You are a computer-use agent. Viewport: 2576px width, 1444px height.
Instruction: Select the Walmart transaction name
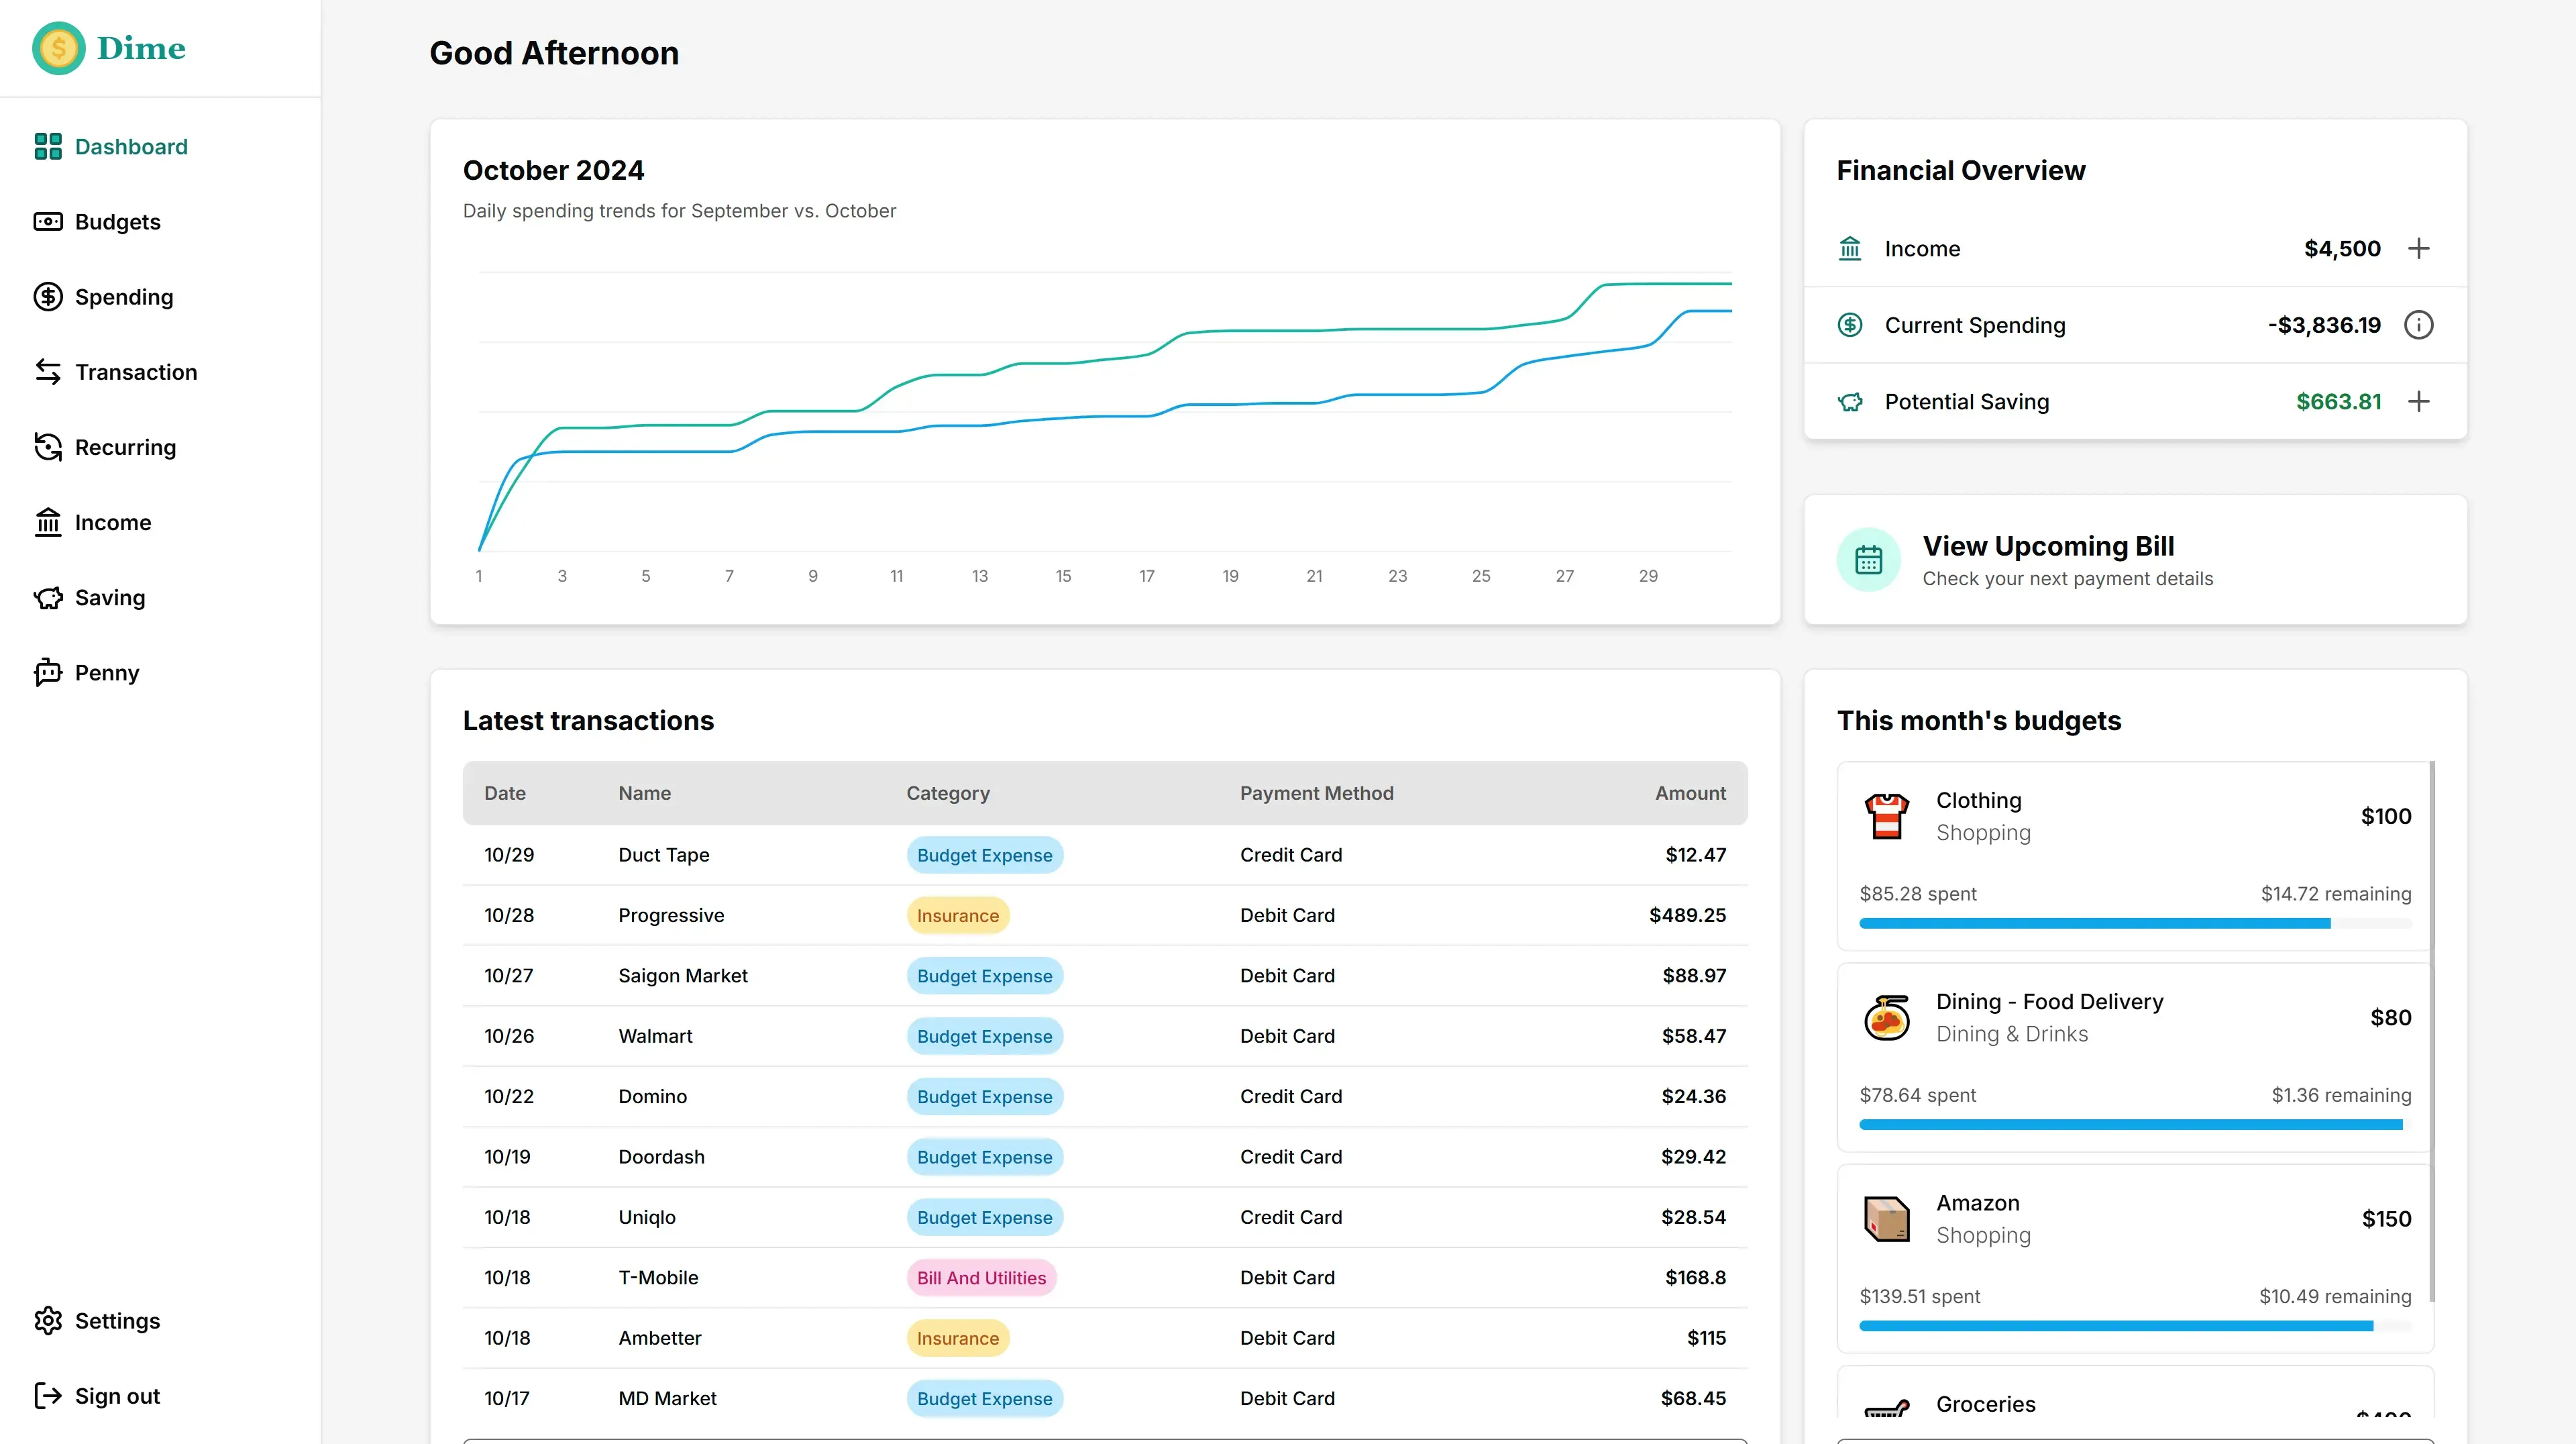pyautogui.click(x=655, y=1036)
